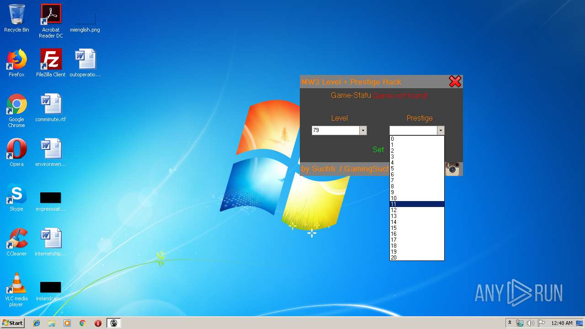Choose prestige 2 from the list

pyautogui.click(x=417, y=151)
